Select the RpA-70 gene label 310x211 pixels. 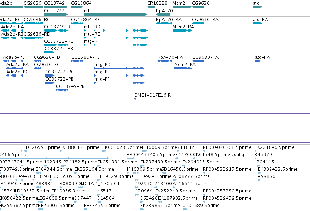164,11
